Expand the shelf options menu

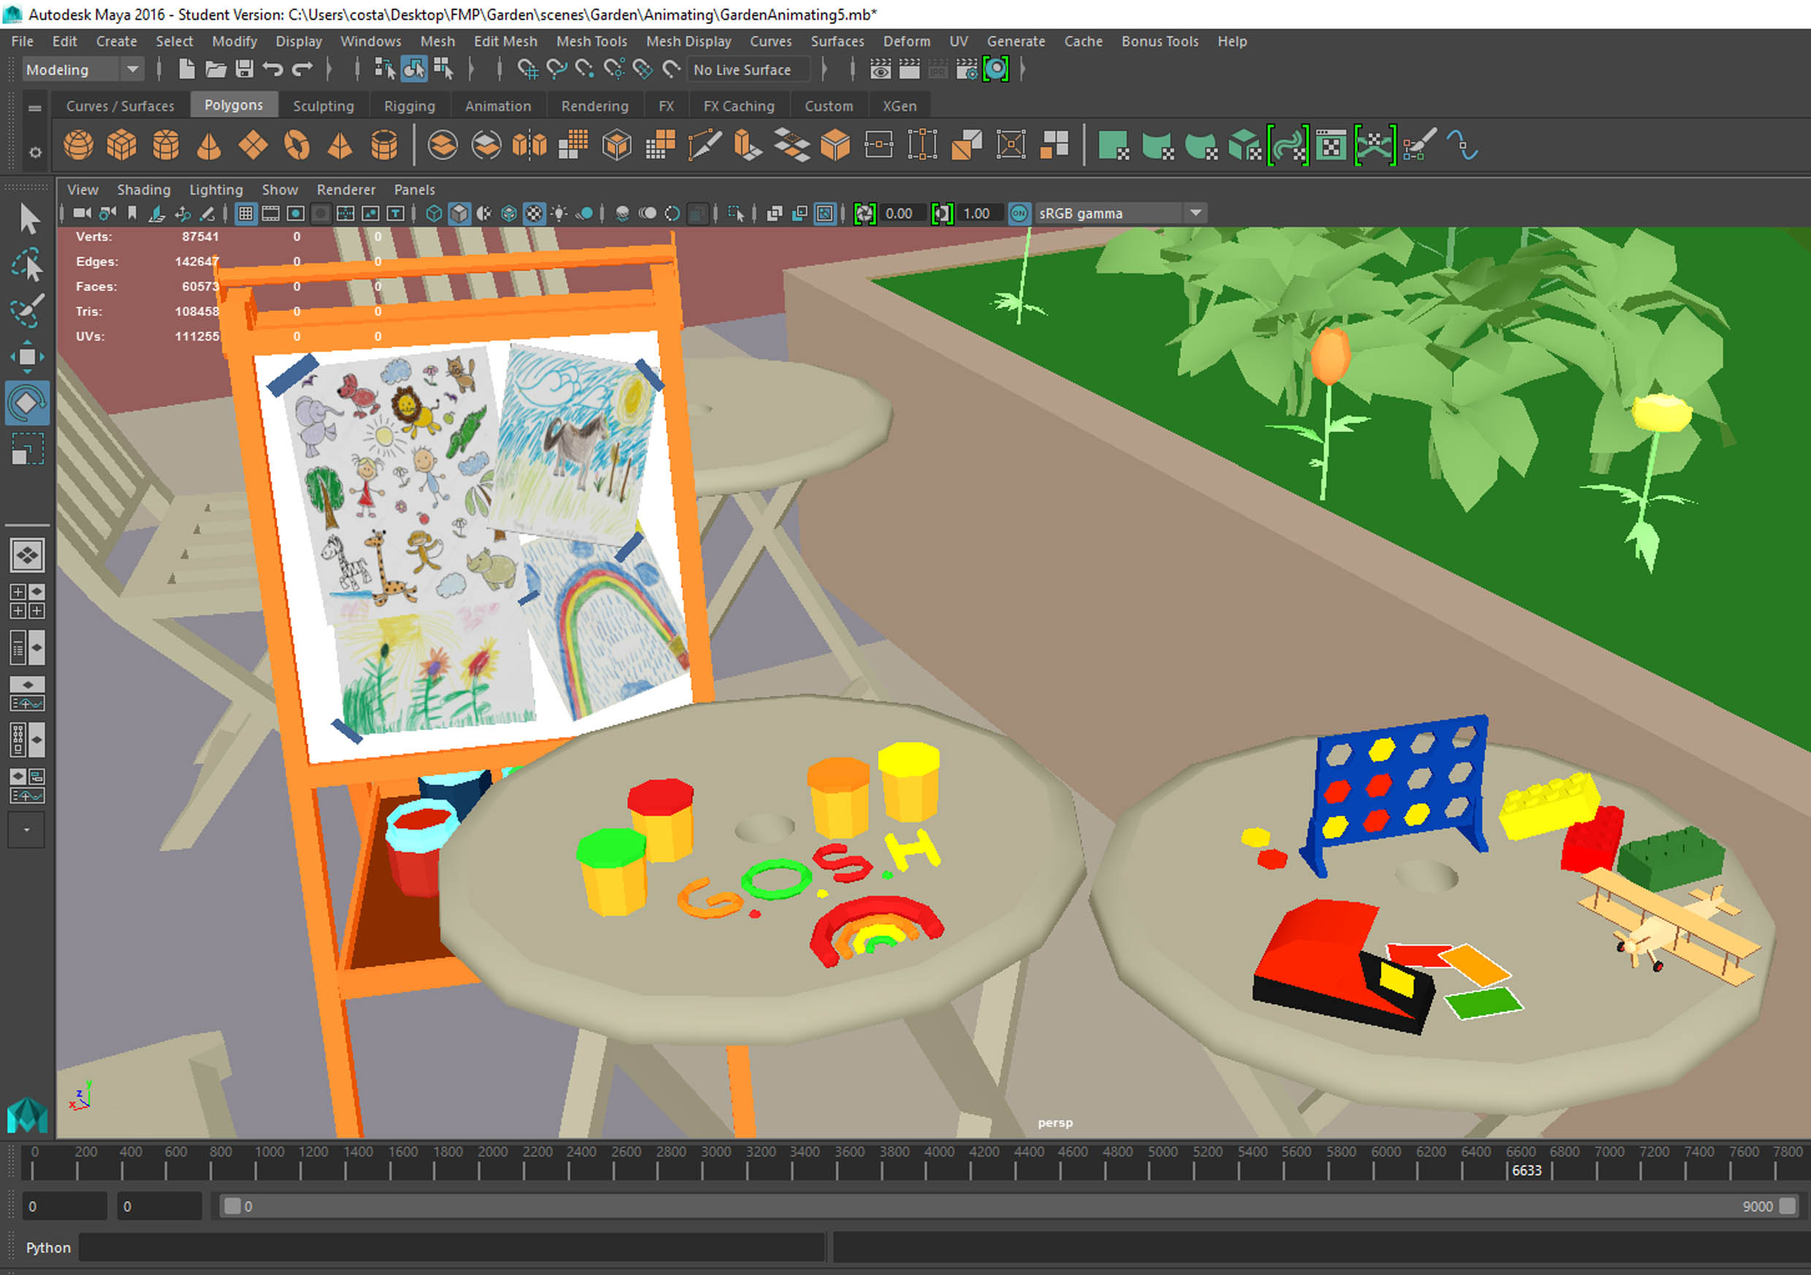tap(35, 153)
